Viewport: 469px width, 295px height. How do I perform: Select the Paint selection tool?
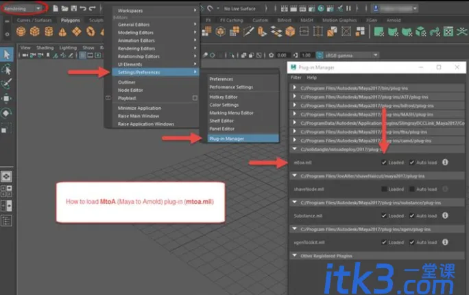[7, 84]
